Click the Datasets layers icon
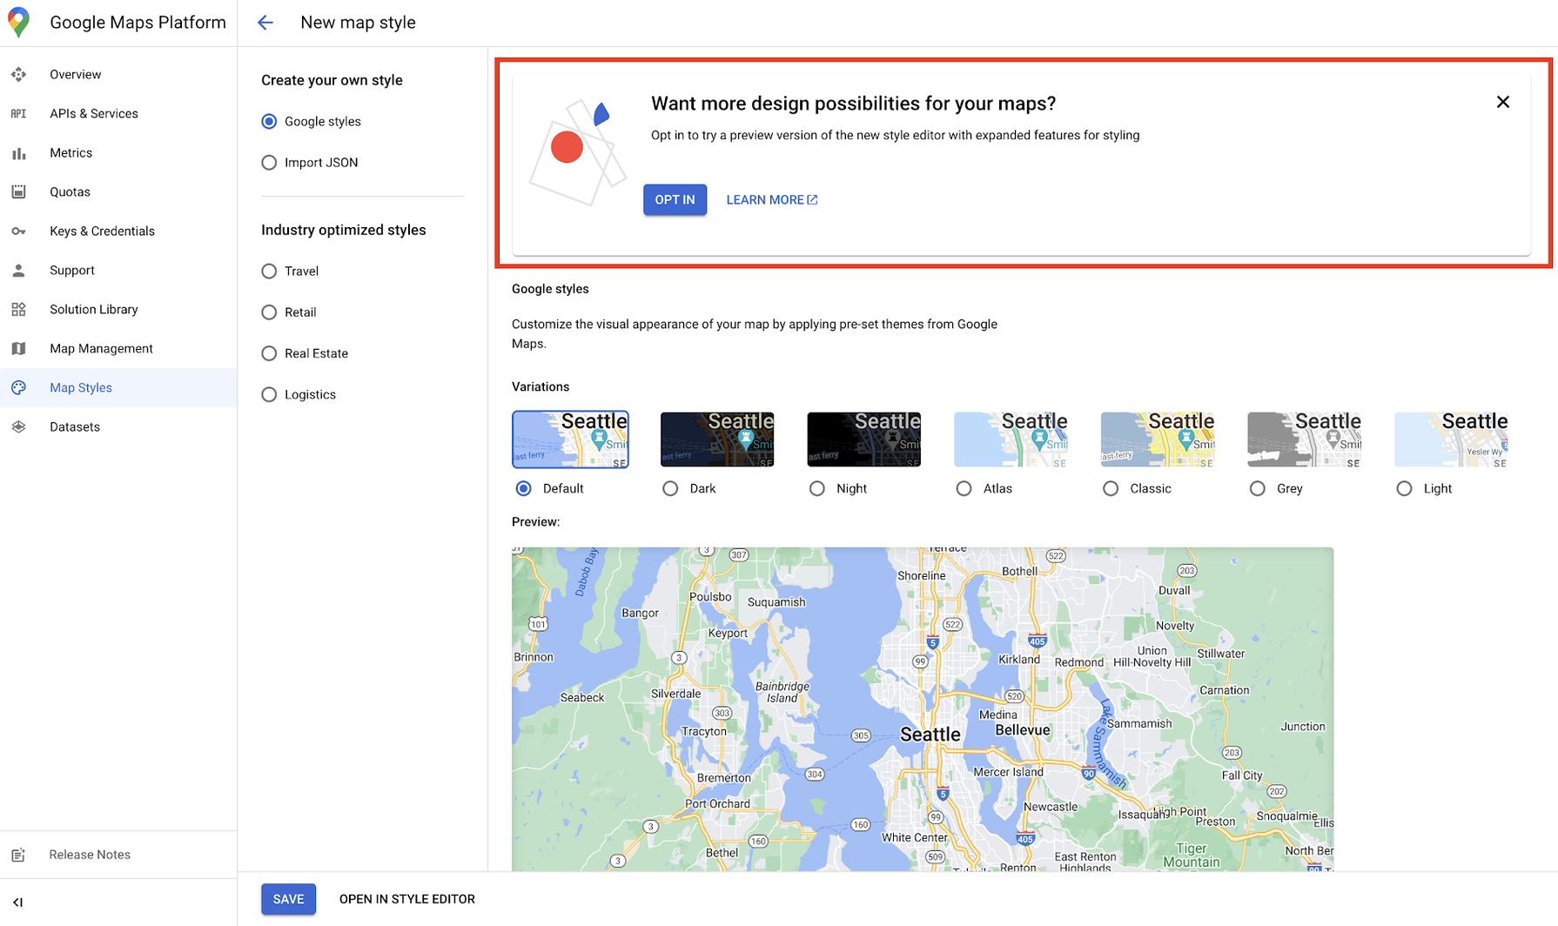Image resolution: width=1558 pixels, height=926 pixels. (x=18, y=427)
